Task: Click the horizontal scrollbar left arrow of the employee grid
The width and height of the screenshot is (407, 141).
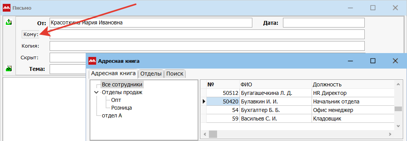Action: (205, 134)
